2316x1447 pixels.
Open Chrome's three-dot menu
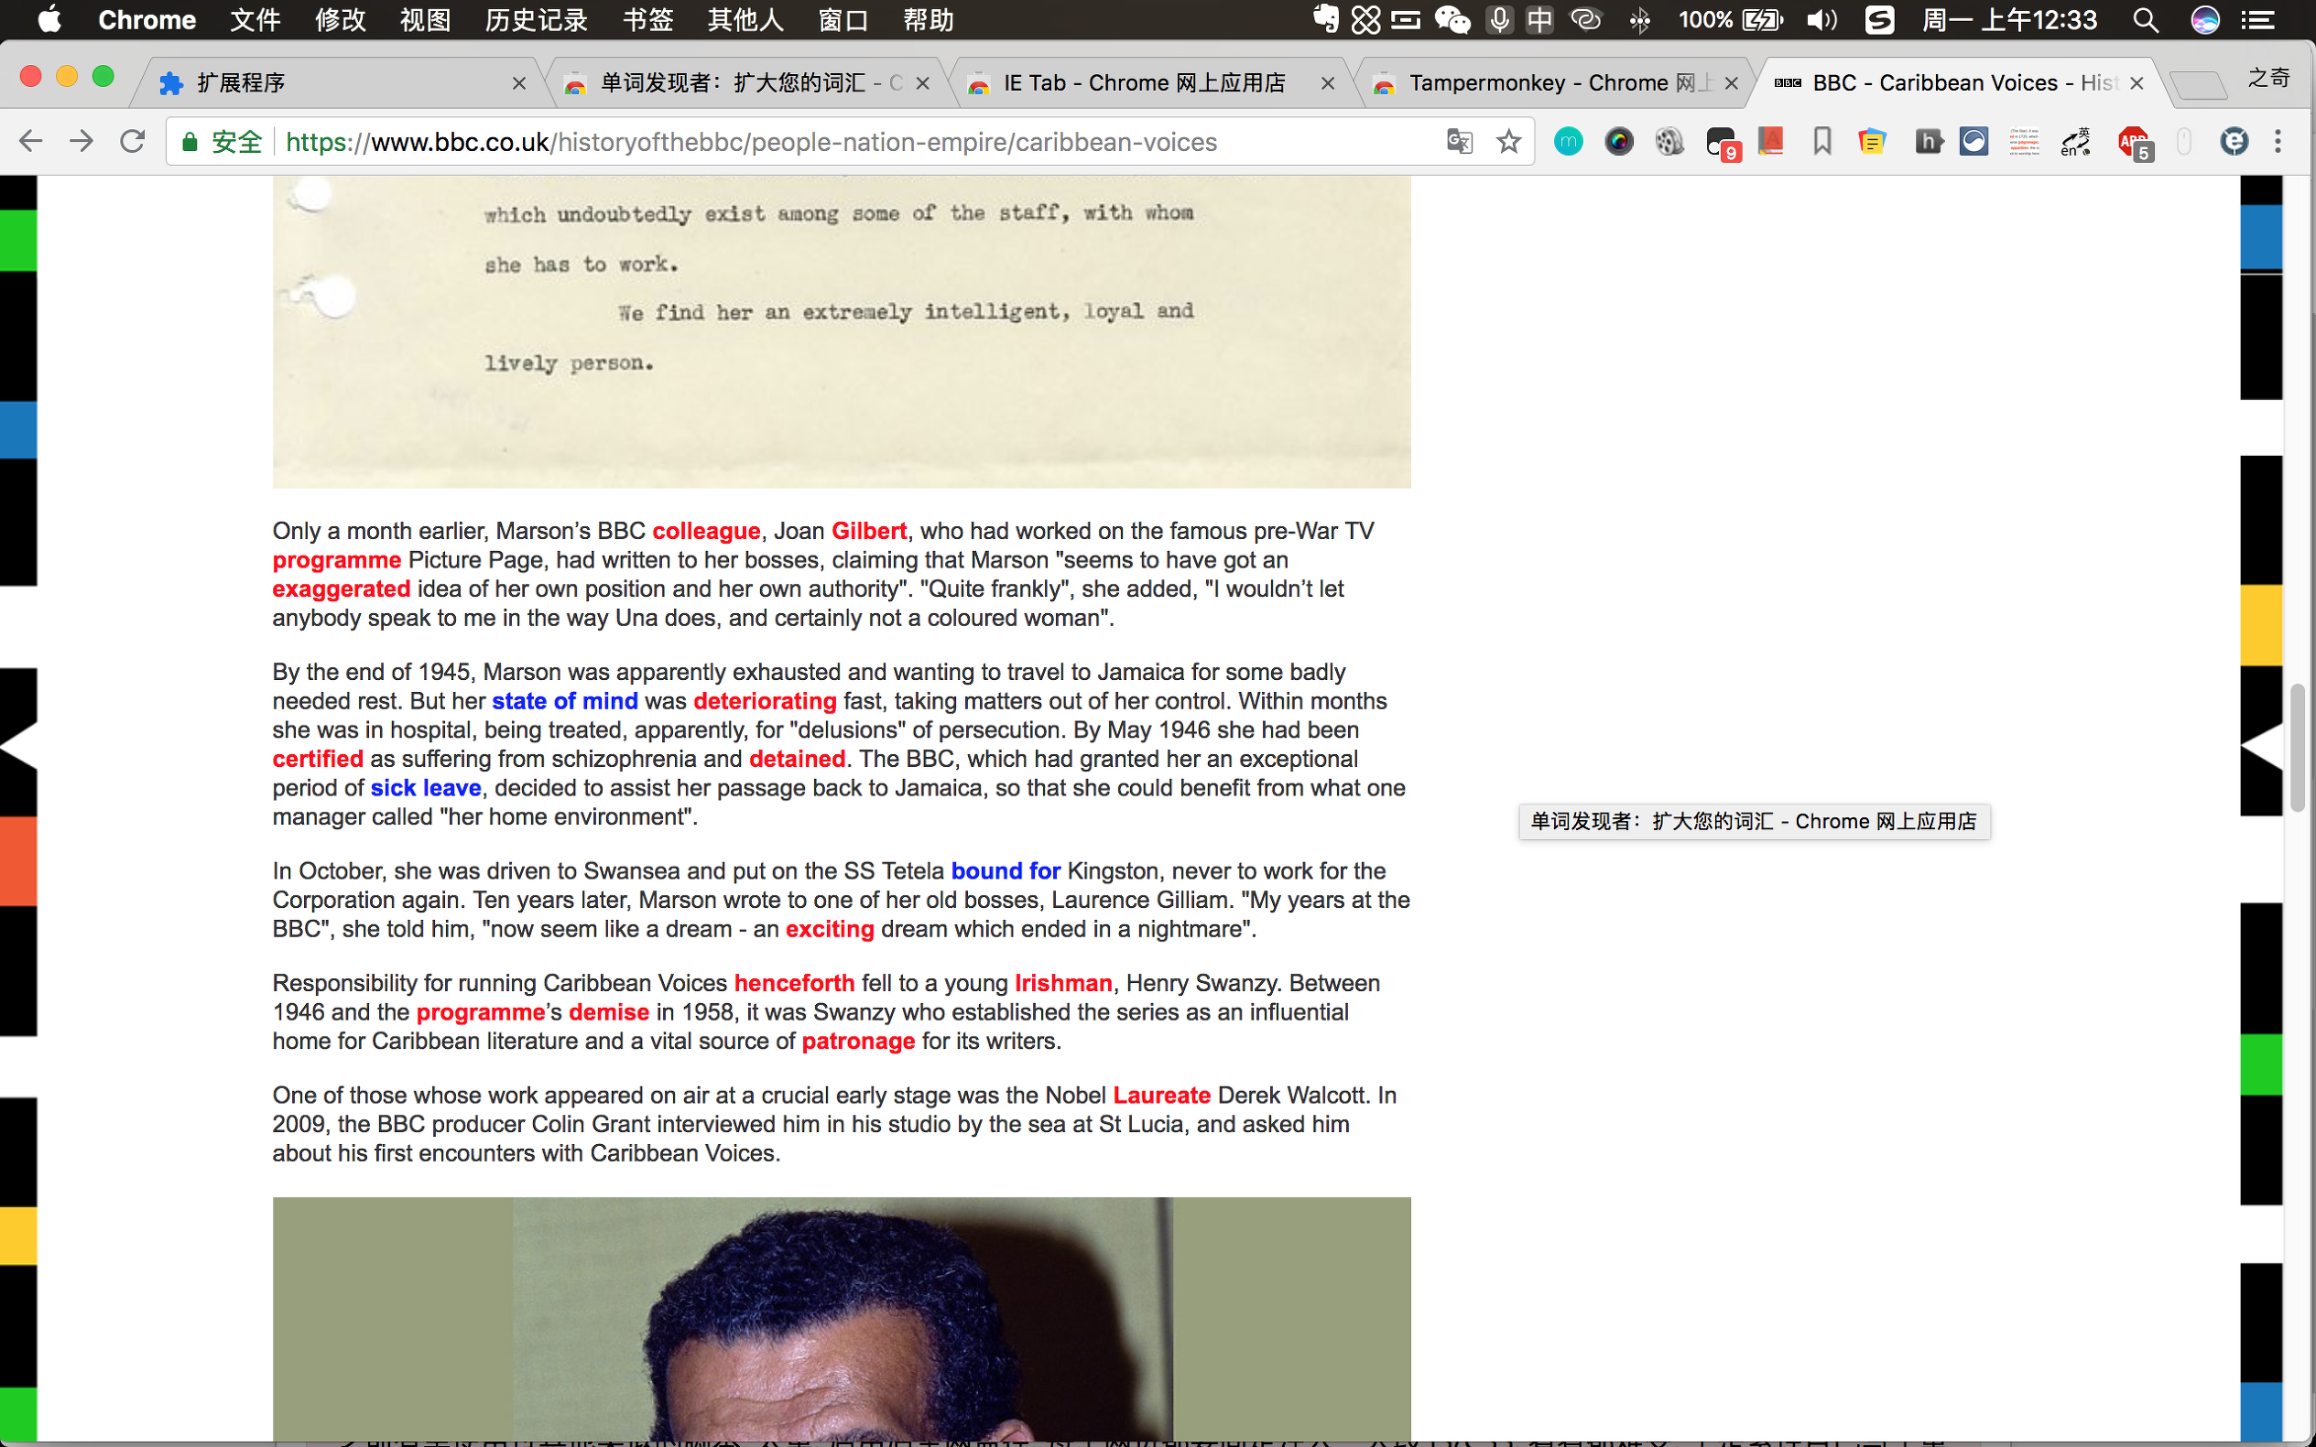[x=2278, y=142]
